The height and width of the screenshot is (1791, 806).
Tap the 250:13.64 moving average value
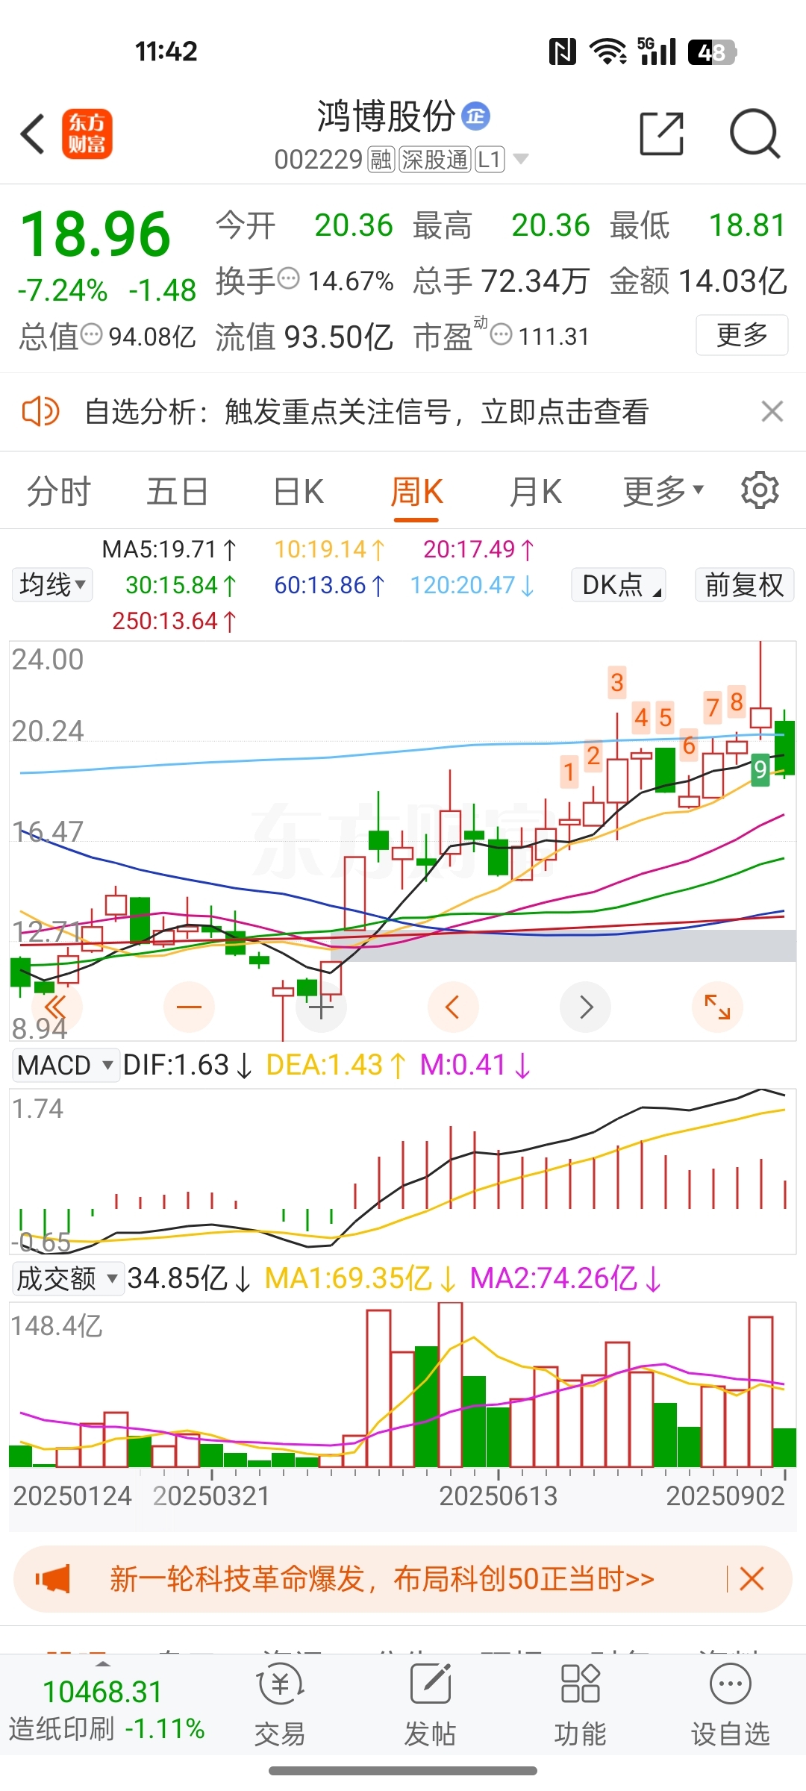pos(175,621)
